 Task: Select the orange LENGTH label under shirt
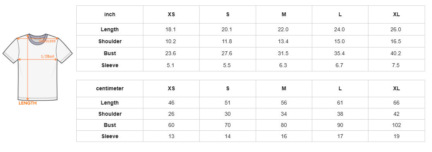click(x=28, y=103)
